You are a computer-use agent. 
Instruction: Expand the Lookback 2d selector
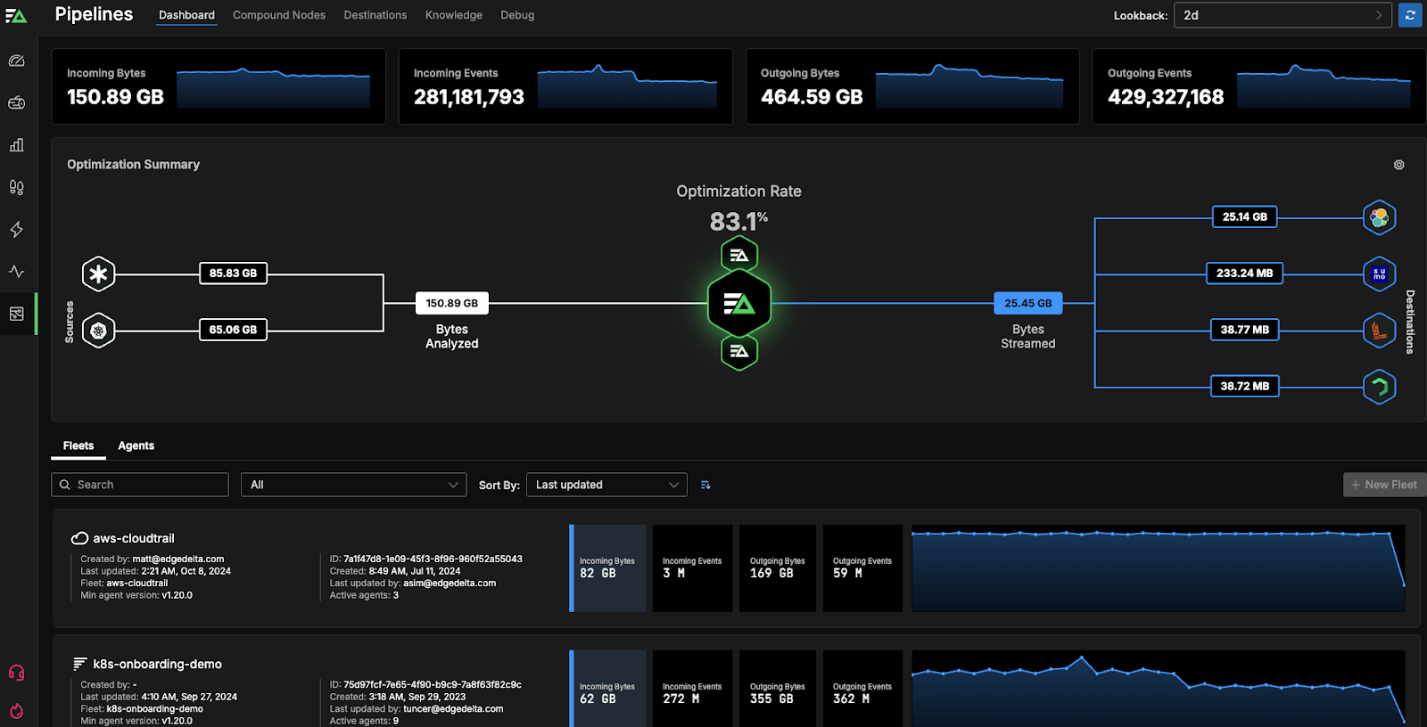[1282, 15]
